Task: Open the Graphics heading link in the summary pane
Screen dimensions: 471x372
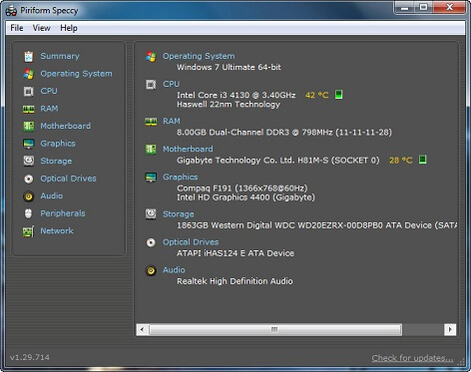Action: (x=180, y=177)
